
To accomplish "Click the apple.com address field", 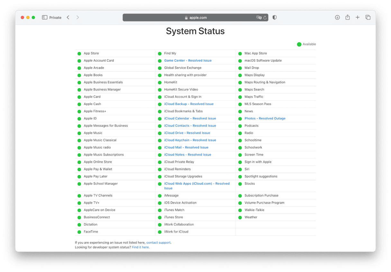I will point(195,17).
